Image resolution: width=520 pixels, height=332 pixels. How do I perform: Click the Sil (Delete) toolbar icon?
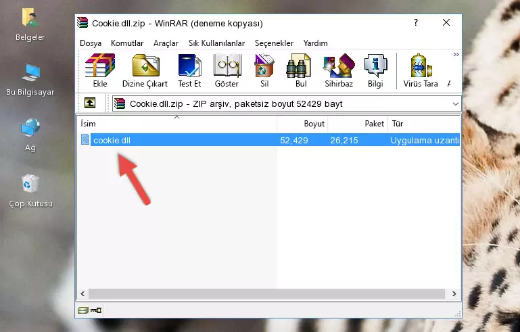tap(264, 70)
